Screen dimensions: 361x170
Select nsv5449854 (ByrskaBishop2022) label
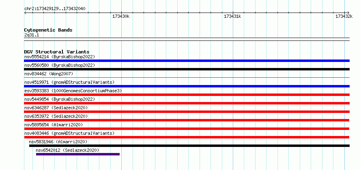(x=60, y=99)
